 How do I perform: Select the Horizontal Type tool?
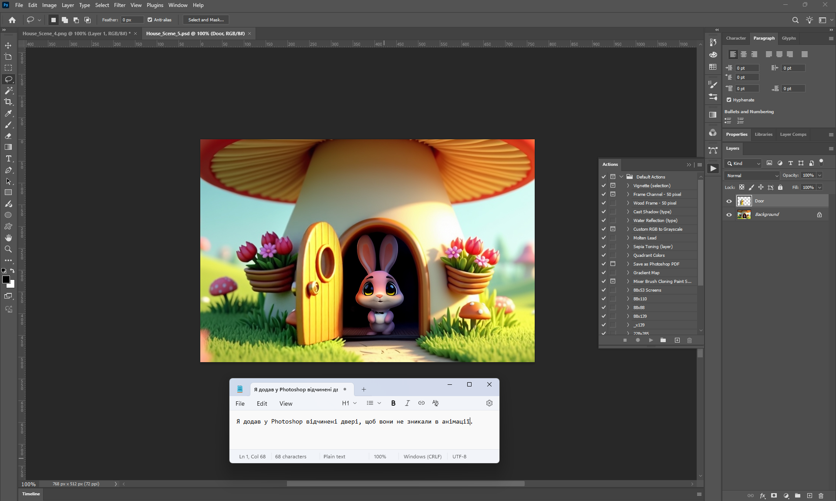click(8, 159)
